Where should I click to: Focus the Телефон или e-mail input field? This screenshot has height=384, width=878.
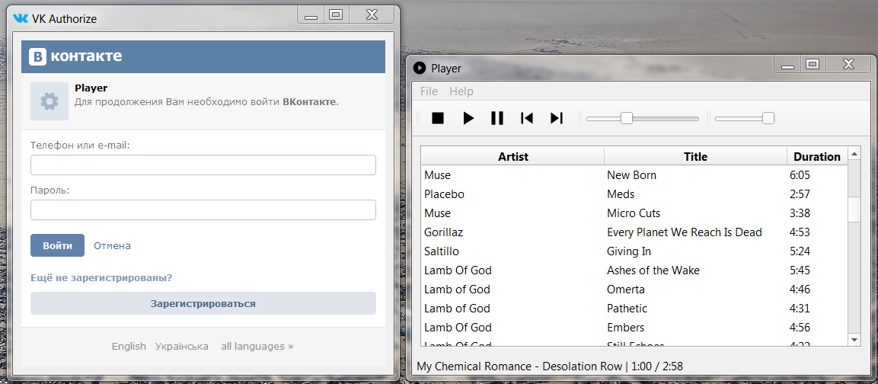(203, 165)
